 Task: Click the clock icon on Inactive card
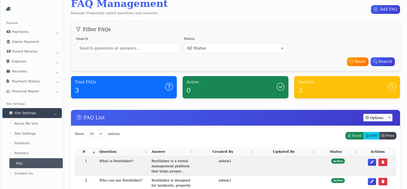[392, 87]
